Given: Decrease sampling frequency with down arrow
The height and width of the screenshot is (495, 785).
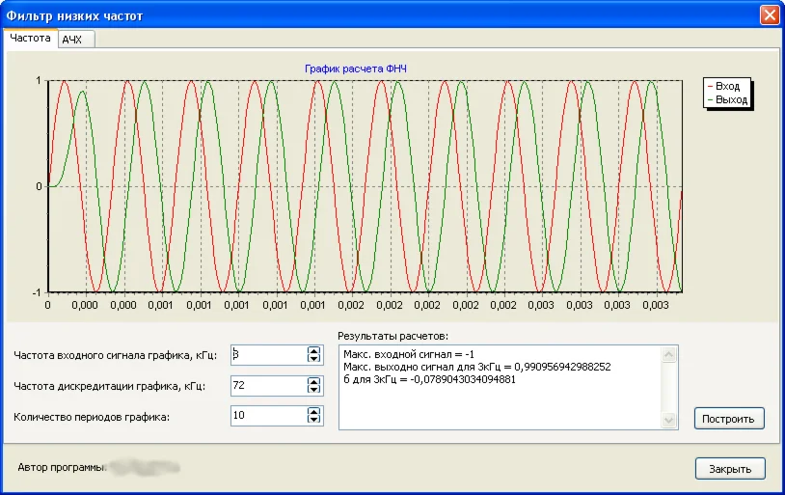Looking at the screenshot, I should tap(312, 390).
